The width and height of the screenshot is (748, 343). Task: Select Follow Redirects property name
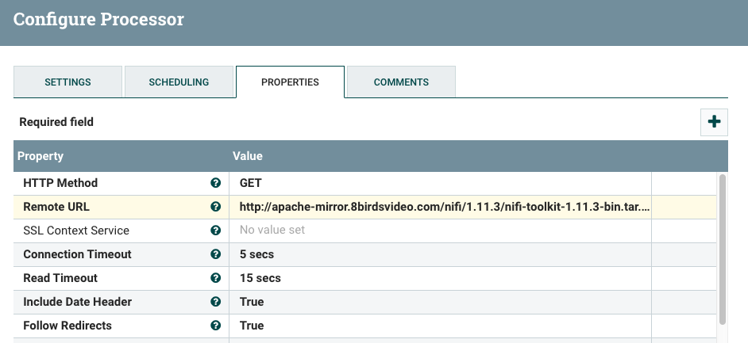point(67,326)
